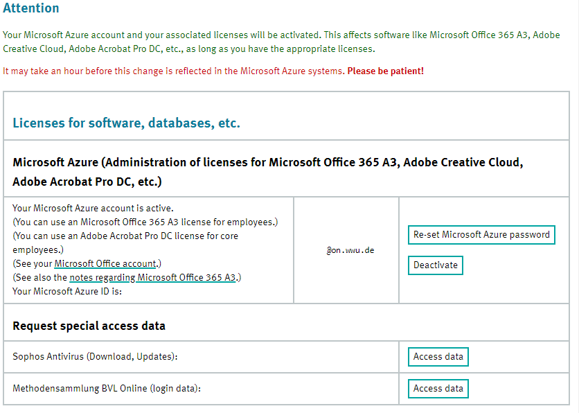Open the Microsoft Office account link
This screenshot has width=579, height=413.
106,264
